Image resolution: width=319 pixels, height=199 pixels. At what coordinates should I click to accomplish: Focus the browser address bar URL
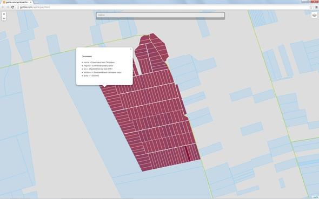[x=35, y=7]
